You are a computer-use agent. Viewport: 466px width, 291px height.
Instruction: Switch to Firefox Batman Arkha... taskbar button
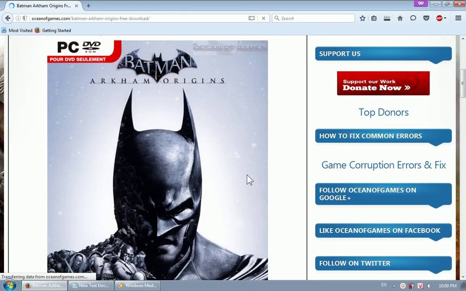tap(44, 286)
